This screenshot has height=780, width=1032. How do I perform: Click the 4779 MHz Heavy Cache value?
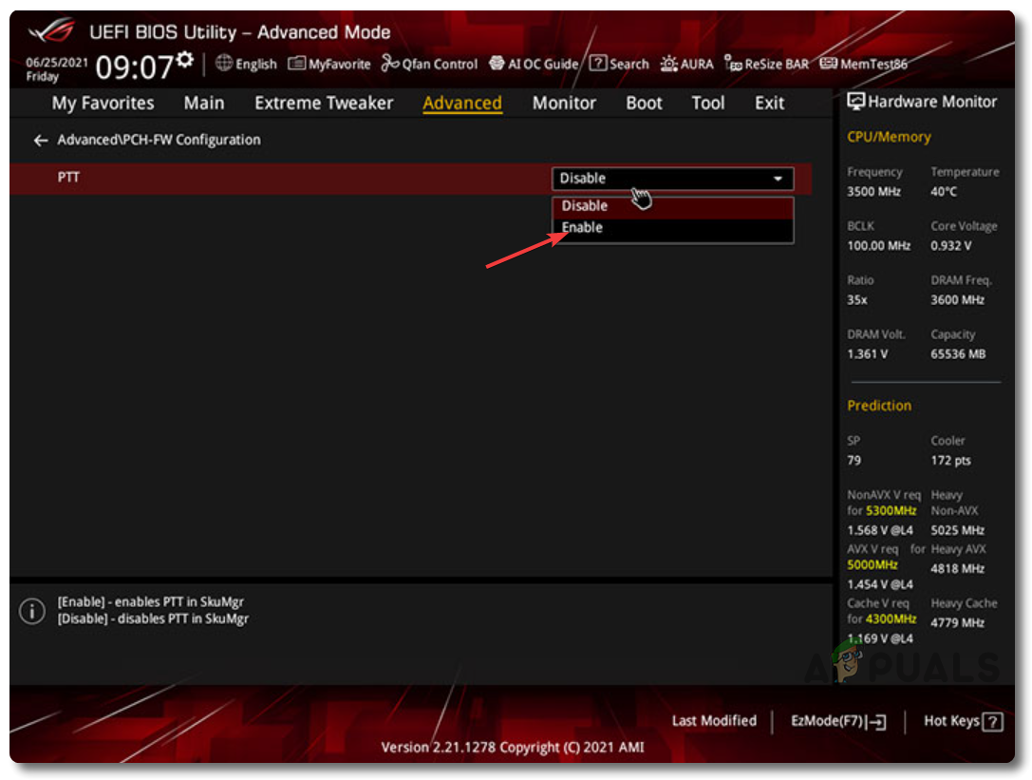(957, 622)
